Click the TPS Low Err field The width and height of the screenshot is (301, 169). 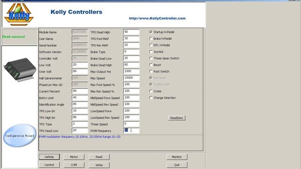[80, 111]
